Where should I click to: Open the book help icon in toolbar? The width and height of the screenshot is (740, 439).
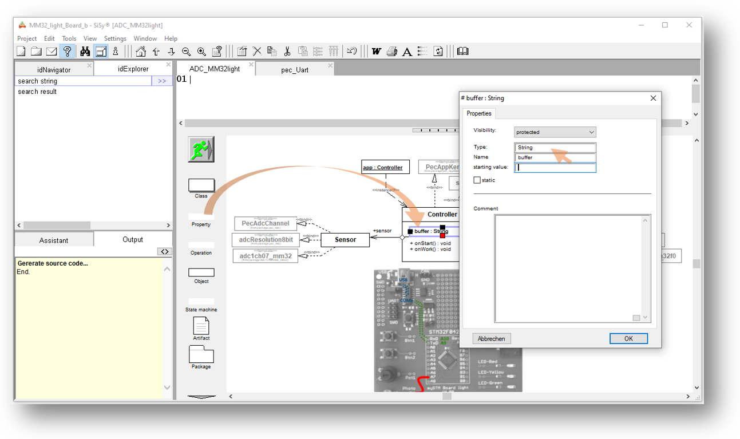click(463, 52)
